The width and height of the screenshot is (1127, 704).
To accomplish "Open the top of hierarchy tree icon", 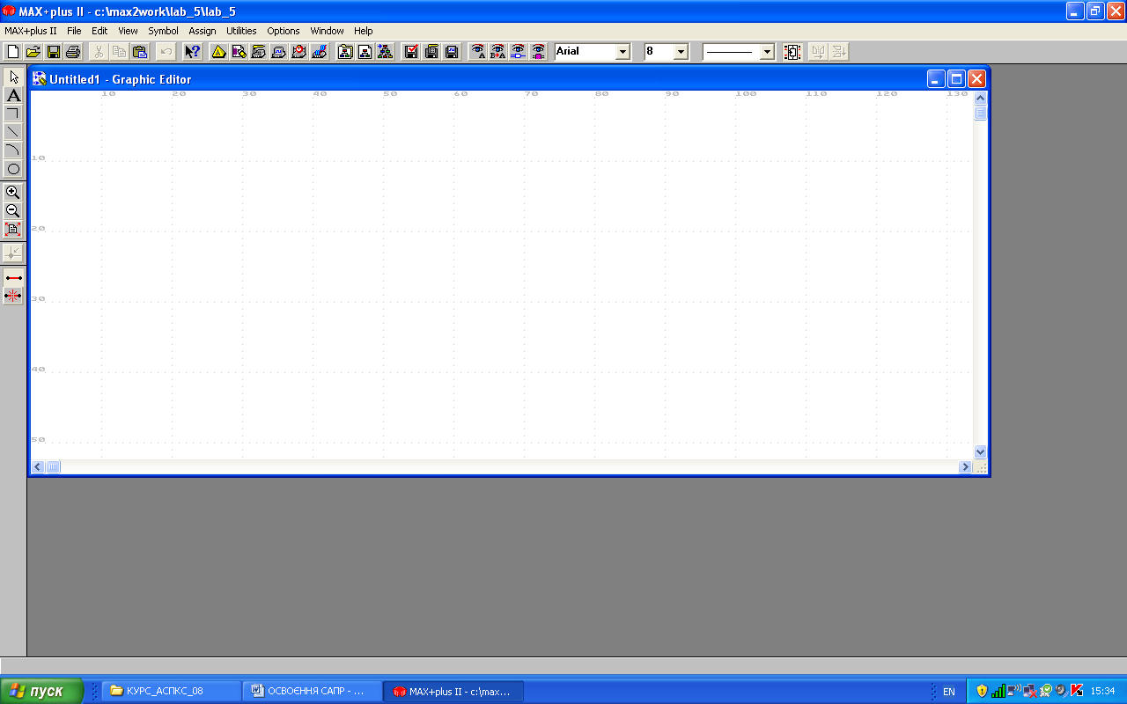I will [x=385, y=52].
